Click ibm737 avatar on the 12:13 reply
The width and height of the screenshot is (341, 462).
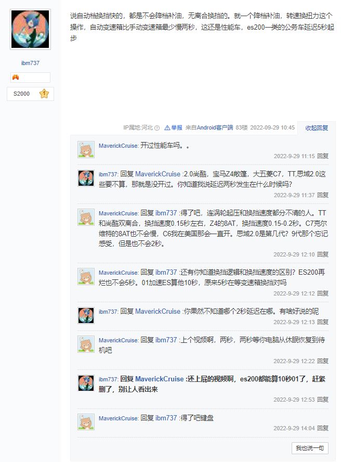[86, 315]
